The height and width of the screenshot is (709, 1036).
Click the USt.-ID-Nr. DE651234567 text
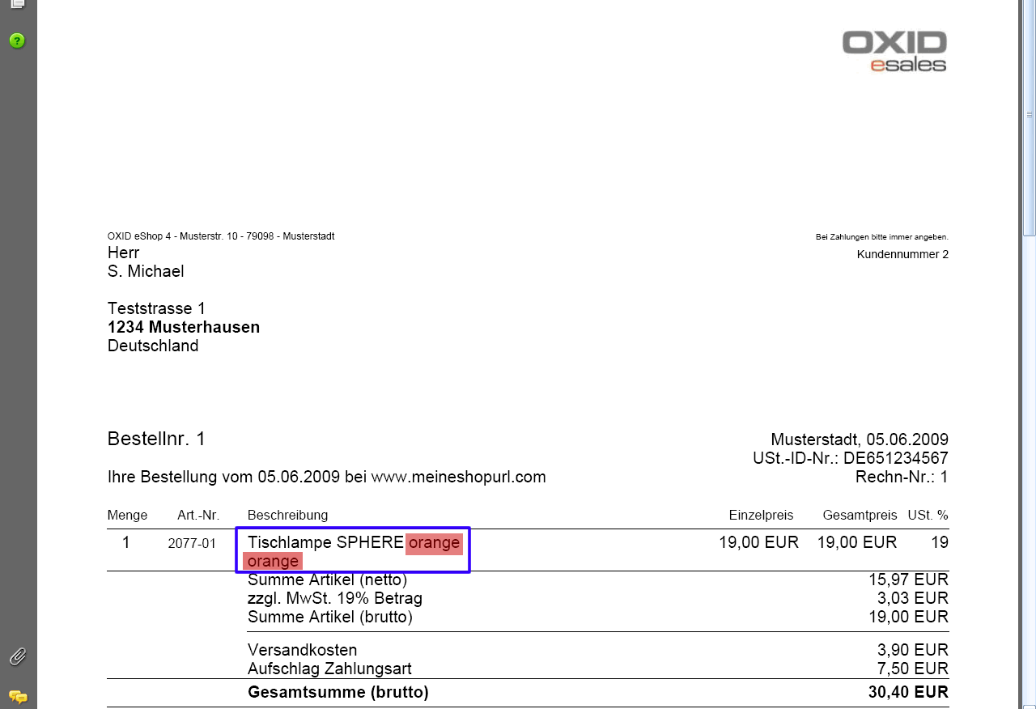pyautogui.click(x=850, y=458)
